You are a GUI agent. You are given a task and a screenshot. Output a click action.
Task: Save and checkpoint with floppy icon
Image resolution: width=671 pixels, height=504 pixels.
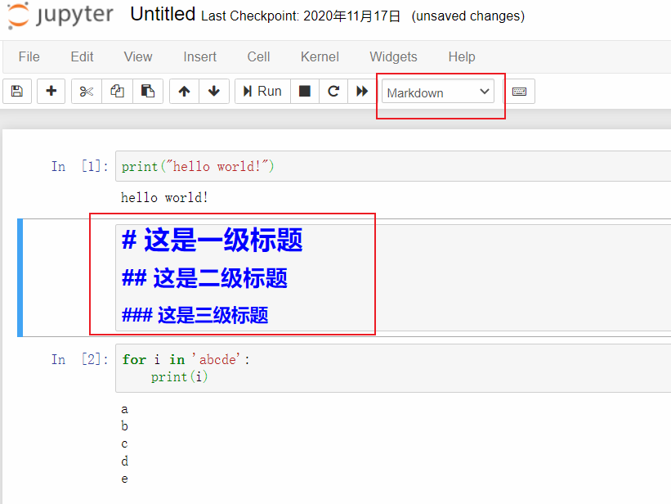pyautogui.click(x=17, y=92)
